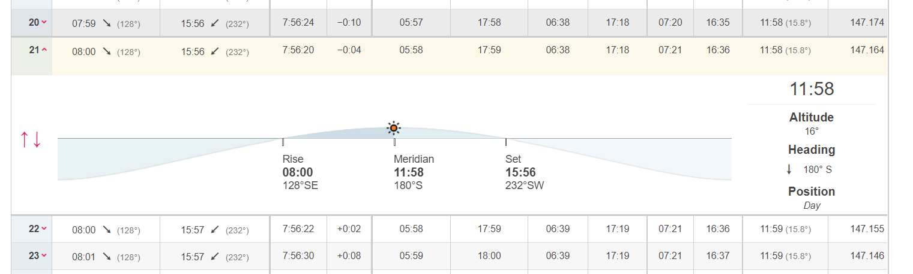Click the red up-down arrows icon
Viewport: 913px width, 274px height.
(x=31, y=139)
